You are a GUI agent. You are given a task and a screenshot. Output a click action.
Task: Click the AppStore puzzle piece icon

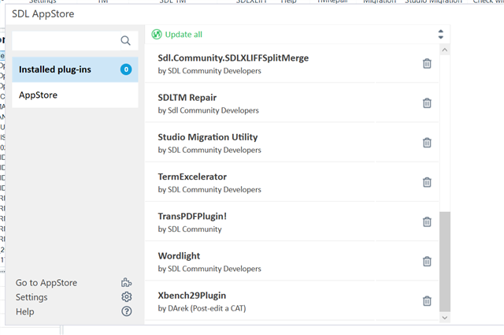(126, 282)
